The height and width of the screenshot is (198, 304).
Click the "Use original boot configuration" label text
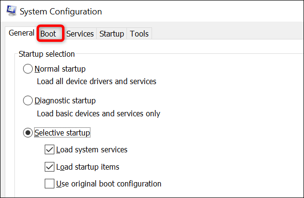coord(109,184)
